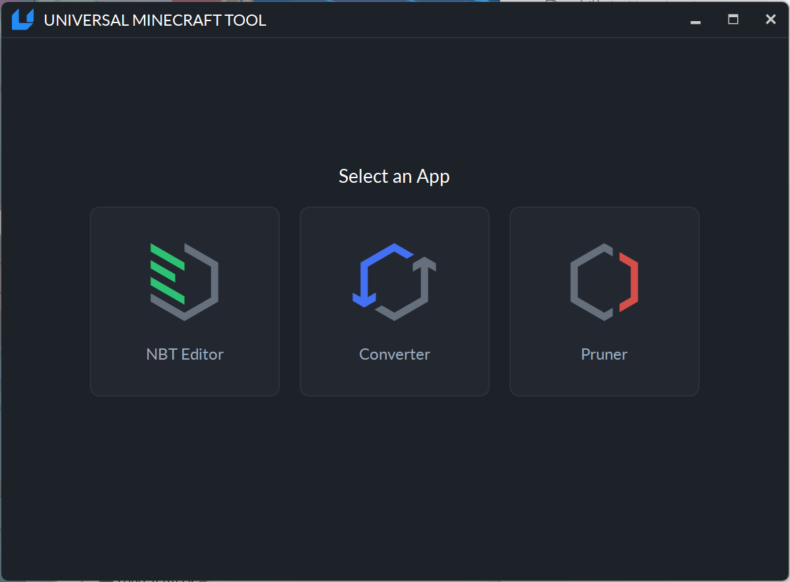This screenshot has width=790, height=582.
Task: Open the Pruner hexagon icon
Action: coord(604,282)
